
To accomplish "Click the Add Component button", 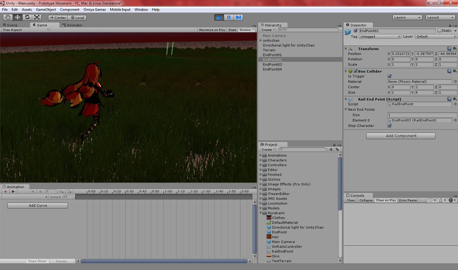I will 401,136.
